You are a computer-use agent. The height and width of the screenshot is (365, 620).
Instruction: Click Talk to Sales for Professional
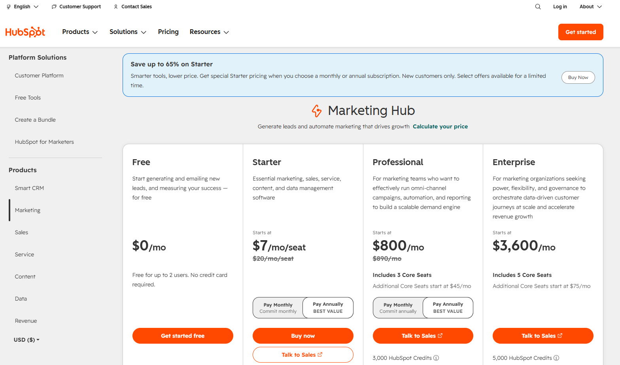point(423,336)
